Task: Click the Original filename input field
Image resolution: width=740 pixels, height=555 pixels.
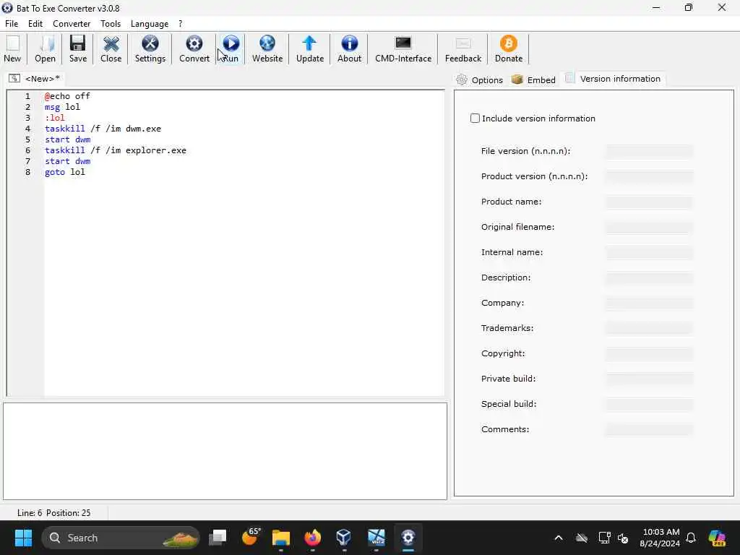Action: 649,227
